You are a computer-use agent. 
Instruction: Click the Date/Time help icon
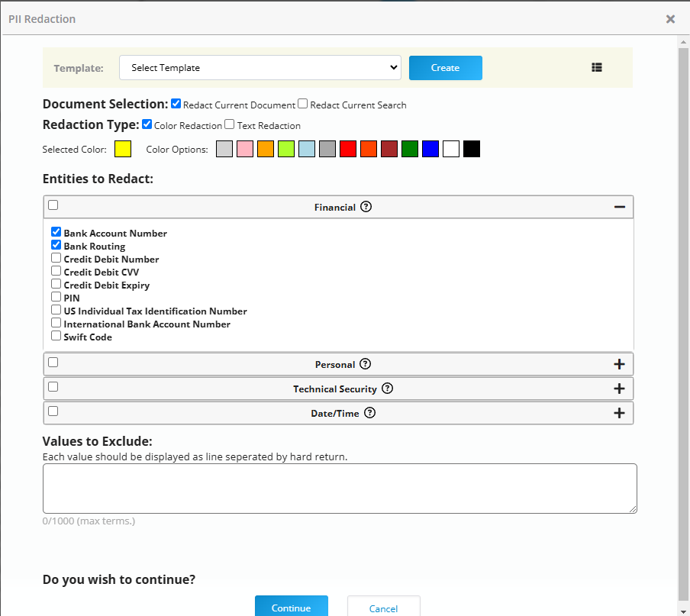(x=370, y=413)
